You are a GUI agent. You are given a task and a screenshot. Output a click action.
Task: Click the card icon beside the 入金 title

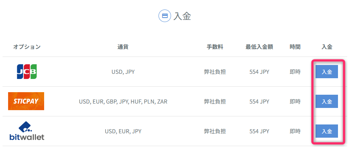click(165, 16)
